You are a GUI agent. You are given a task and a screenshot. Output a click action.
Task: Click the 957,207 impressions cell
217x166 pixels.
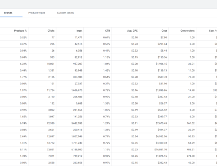click(78, 64)
